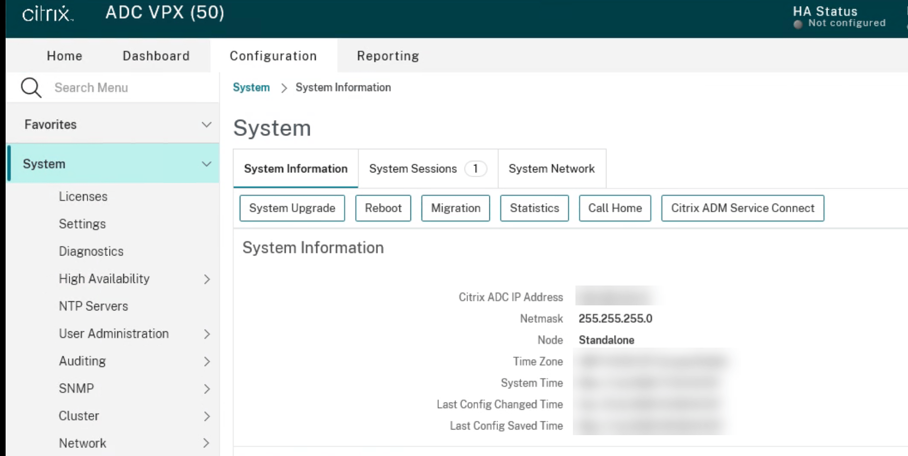Image resolution: width=908 pixels, height=456 pixels.
Task: Click the large 'System' page heading
Action: (272, 128)
